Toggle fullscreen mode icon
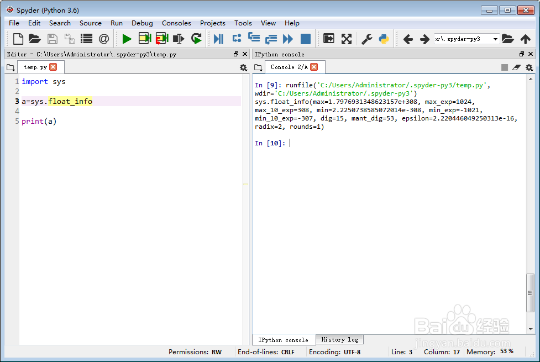Viewport: 540px width, 362px height. tap(347, 39)
